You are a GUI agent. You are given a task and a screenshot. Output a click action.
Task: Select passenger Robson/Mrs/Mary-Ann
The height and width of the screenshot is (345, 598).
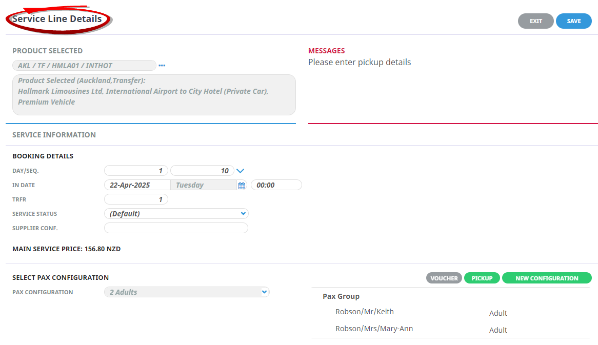click(374, 329)
